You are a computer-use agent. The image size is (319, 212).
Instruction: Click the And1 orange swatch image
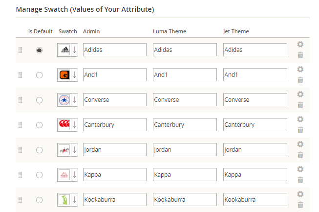click(64, 75)
